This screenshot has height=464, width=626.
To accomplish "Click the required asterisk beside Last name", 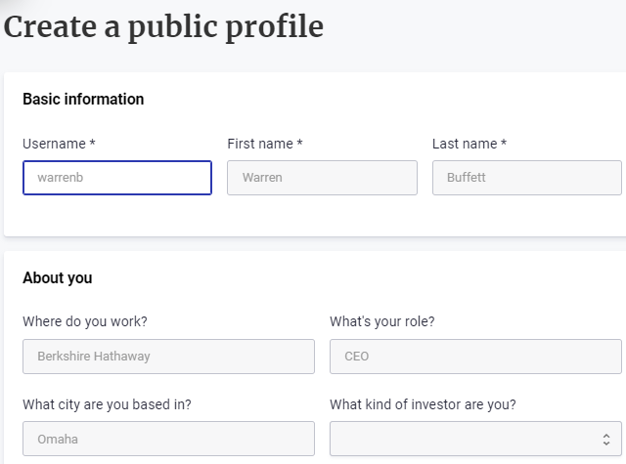I will [504, 144].
